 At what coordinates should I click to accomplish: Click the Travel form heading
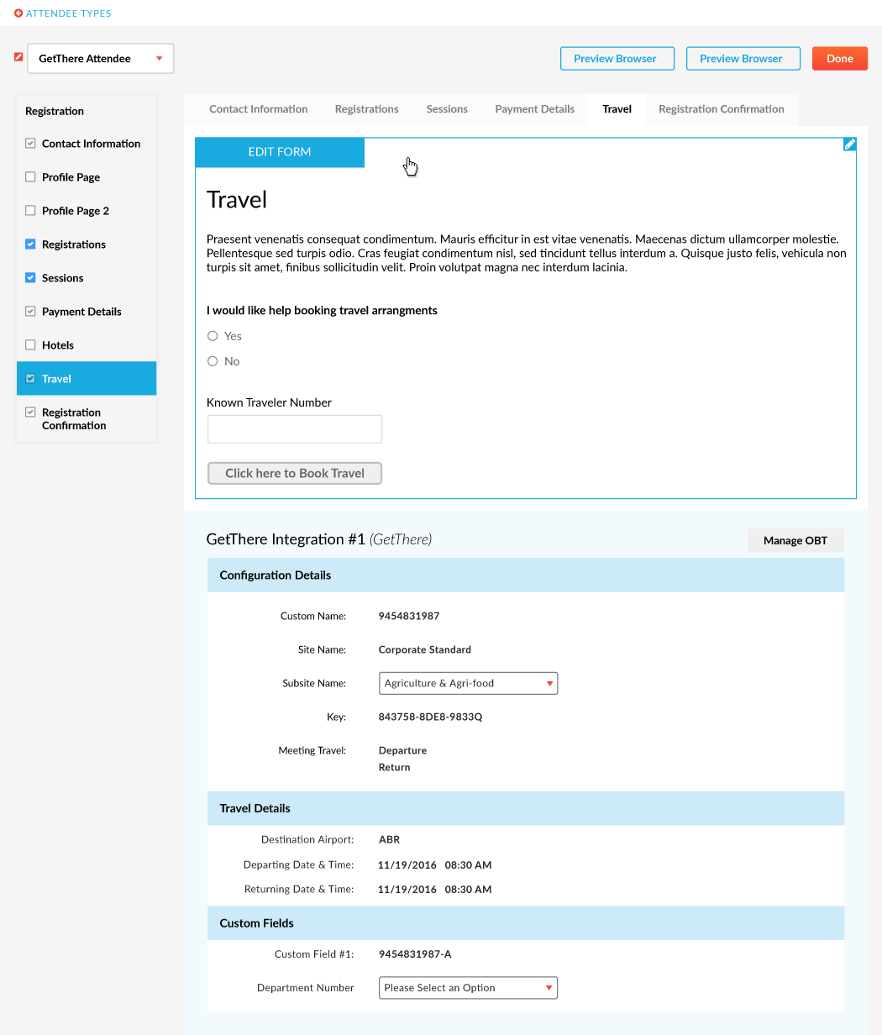(x=237, y=200)
